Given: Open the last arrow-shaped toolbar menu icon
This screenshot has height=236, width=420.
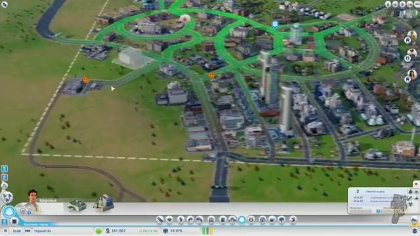Looking at the screenshot, I should click(x=293, y=220).
